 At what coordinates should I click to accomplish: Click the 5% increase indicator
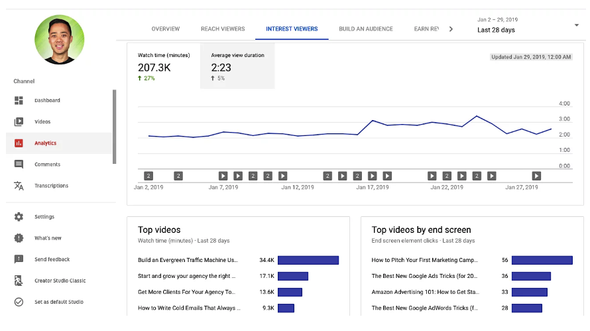pyautogui.click(x=218, y=78)
